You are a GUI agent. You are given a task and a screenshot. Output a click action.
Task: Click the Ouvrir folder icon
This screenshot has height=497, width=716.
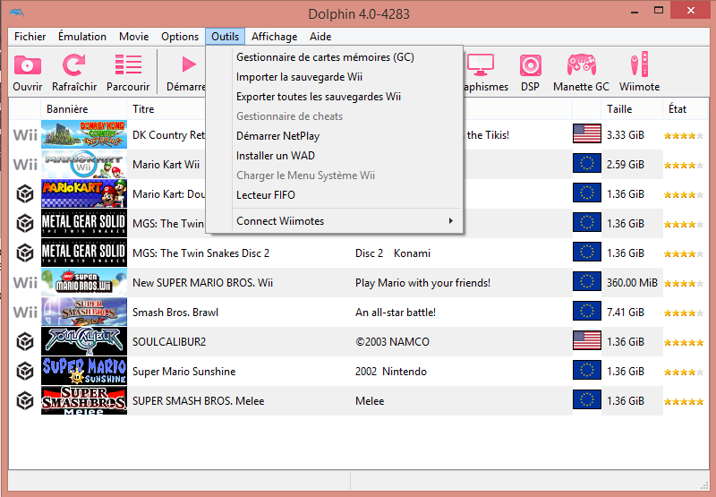tap(28, 65)
